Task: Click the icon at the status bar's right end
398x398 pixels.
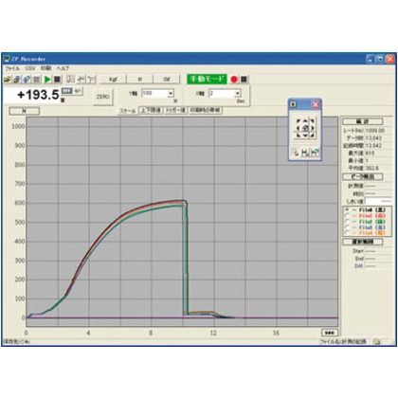Action: 377,341
